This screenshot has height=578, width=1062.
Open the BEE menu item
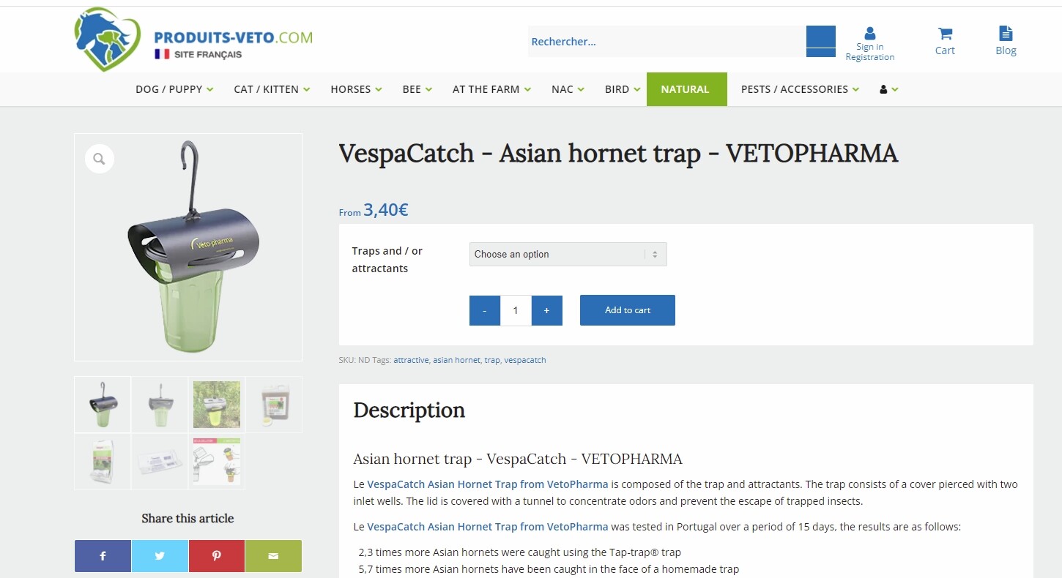(x=417, y=89)
